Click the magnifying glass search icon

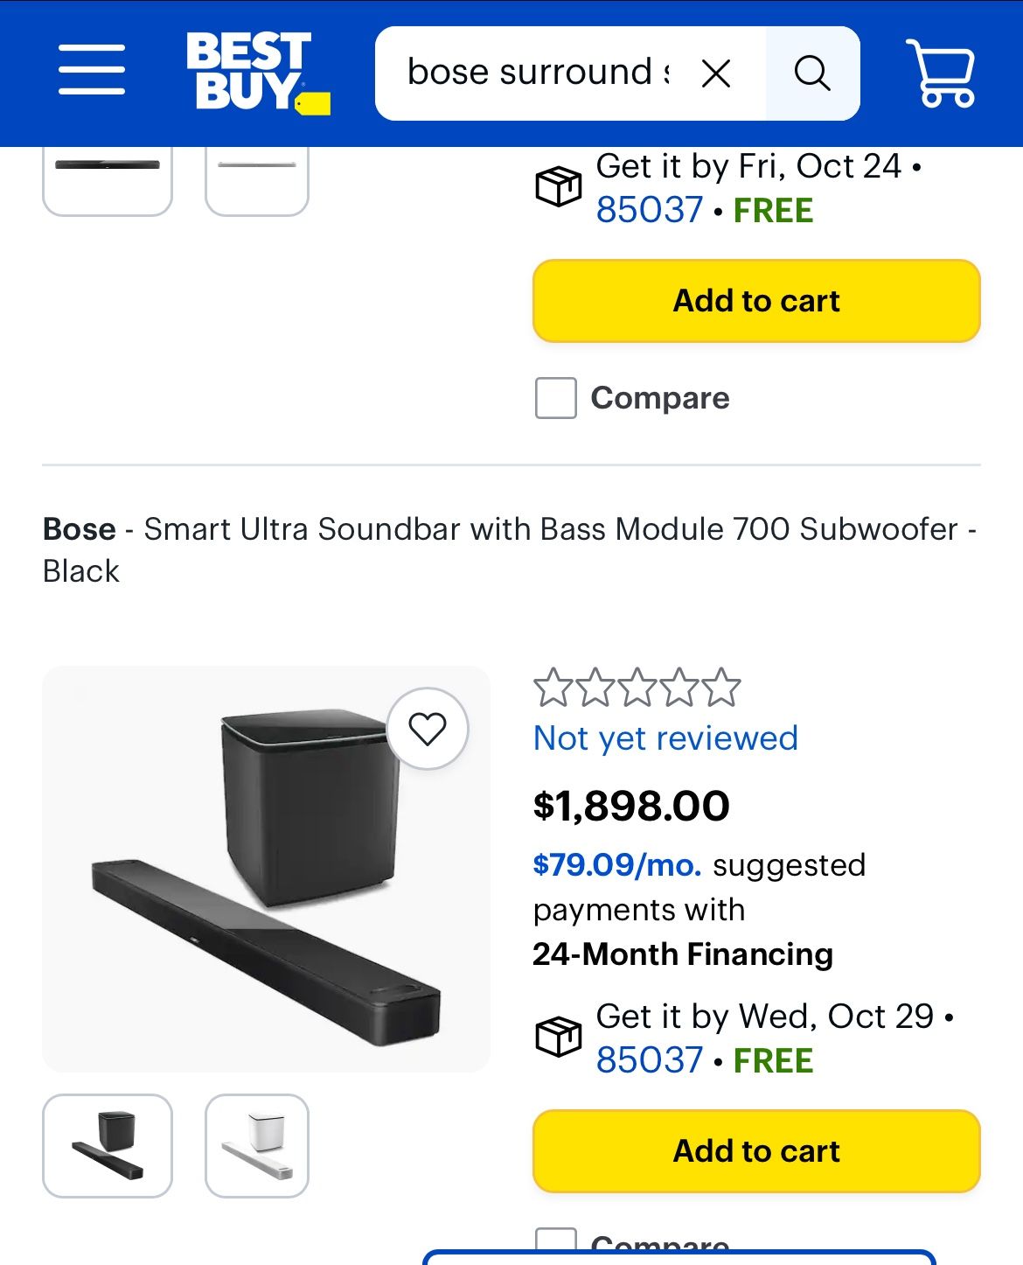tap(812, 72)
